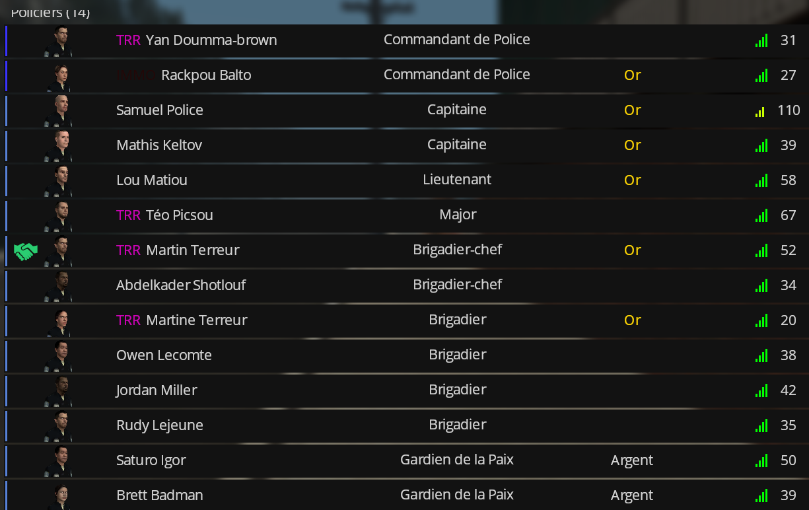Select Téo Picsou's Major rank label
This screenshot has width=809, height=510.
pyautogui.click(x=458, y=214)
